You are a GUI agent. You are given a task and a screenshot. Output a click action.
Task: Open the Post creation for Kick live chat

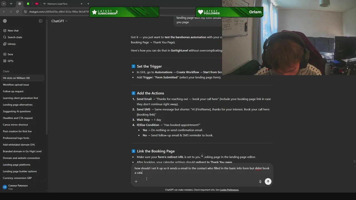tap(22, 131)
